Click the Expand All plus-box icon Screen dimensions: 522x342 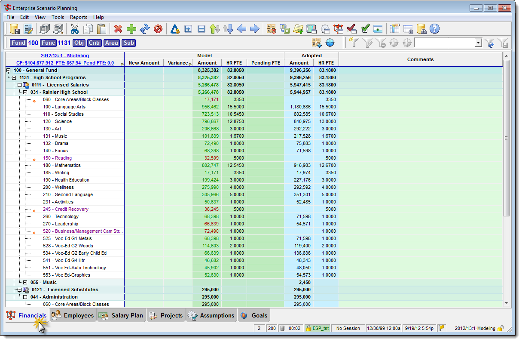tap(187, 29)
